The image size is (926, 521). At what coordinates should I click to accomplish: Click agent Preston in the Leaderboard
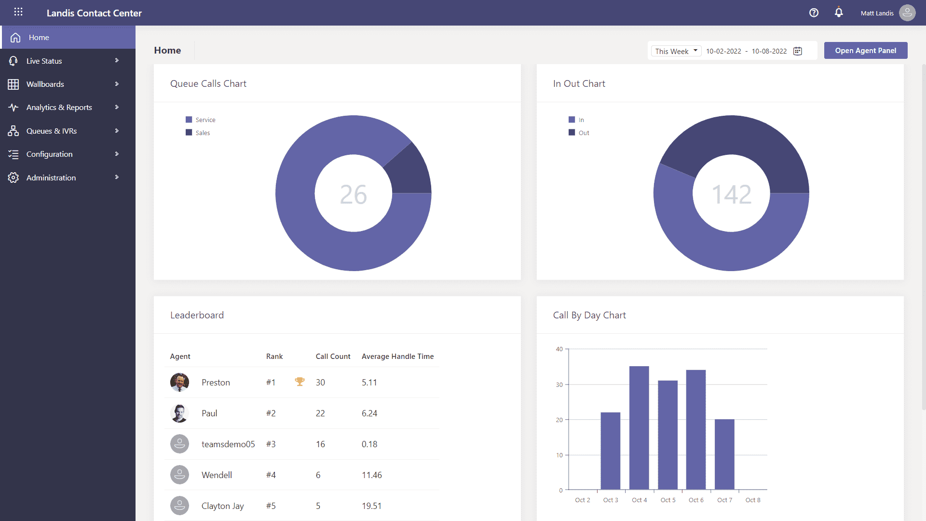tap(216, 382)
